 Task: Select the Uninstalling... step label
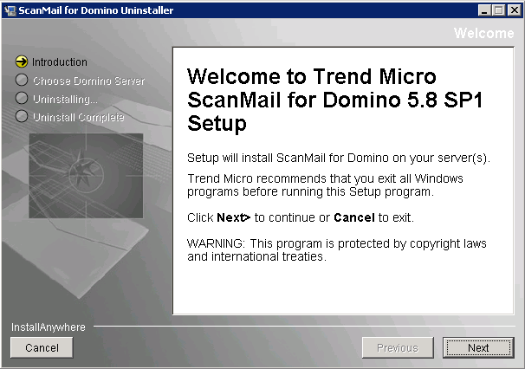coord(65,99)
